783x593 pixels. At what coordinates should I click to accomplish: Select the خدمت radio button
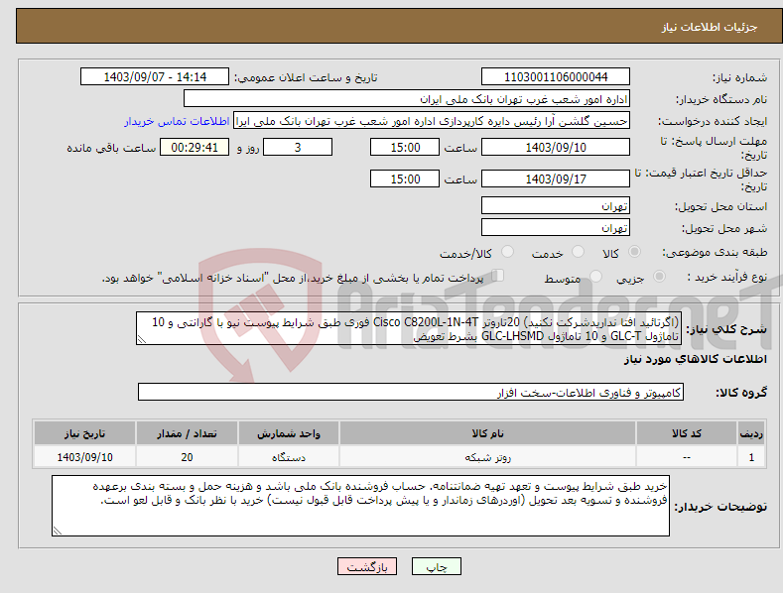point(578,252)
